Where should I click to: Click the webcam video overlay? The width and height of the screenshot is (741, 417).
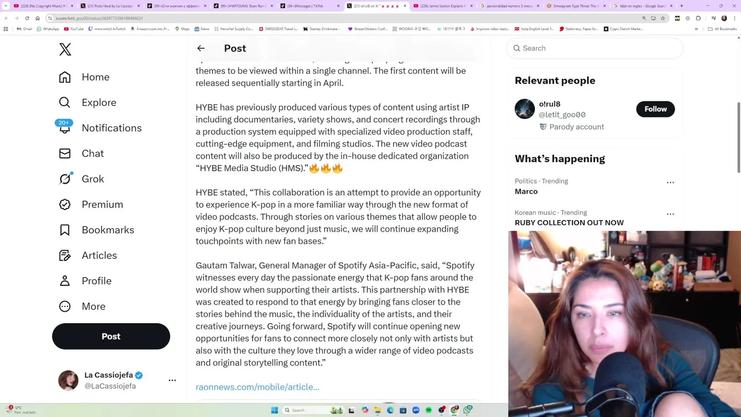coord(625,323)
